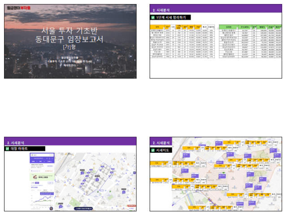Open the 대장 아파트 slide
The width and height of the screenshot is (287, 215).
click(70, 174)
